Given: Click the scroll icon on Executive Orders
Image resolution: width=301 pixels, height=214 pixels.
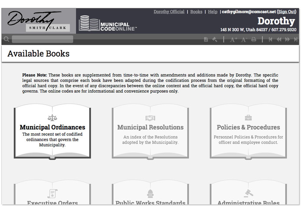Looking at the screenshot, I should 52,194.
